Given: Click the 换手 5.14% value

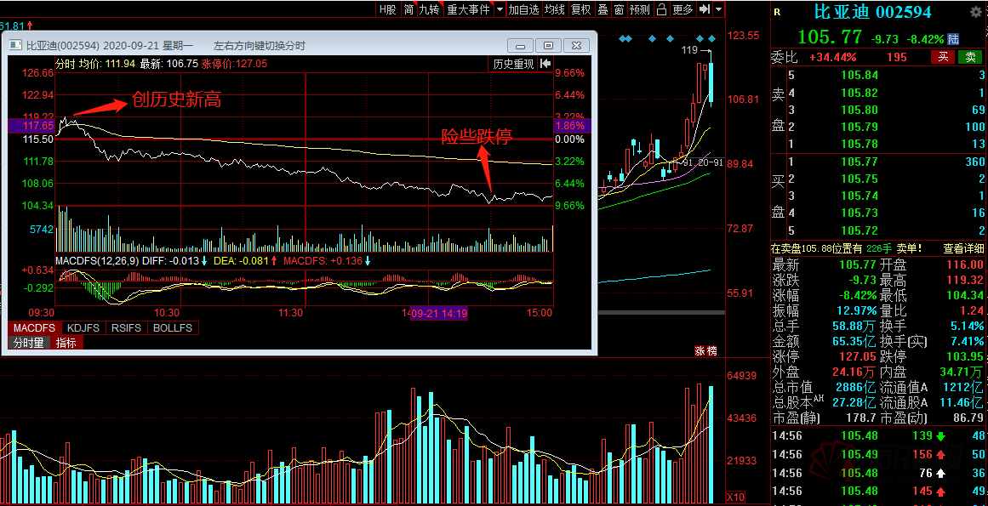Looking at the screenshot, I should point(968,326).
